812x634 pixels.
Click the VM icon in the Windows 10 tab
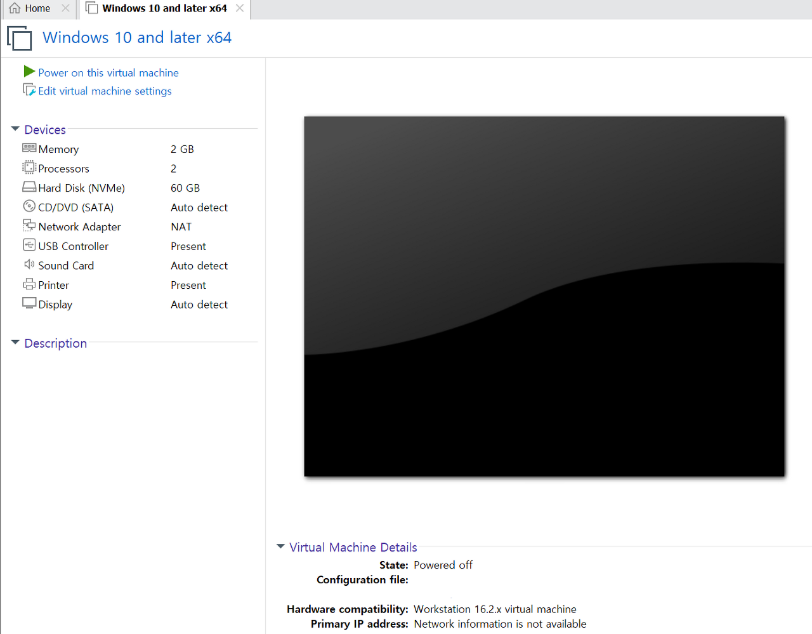coord(91,8)
